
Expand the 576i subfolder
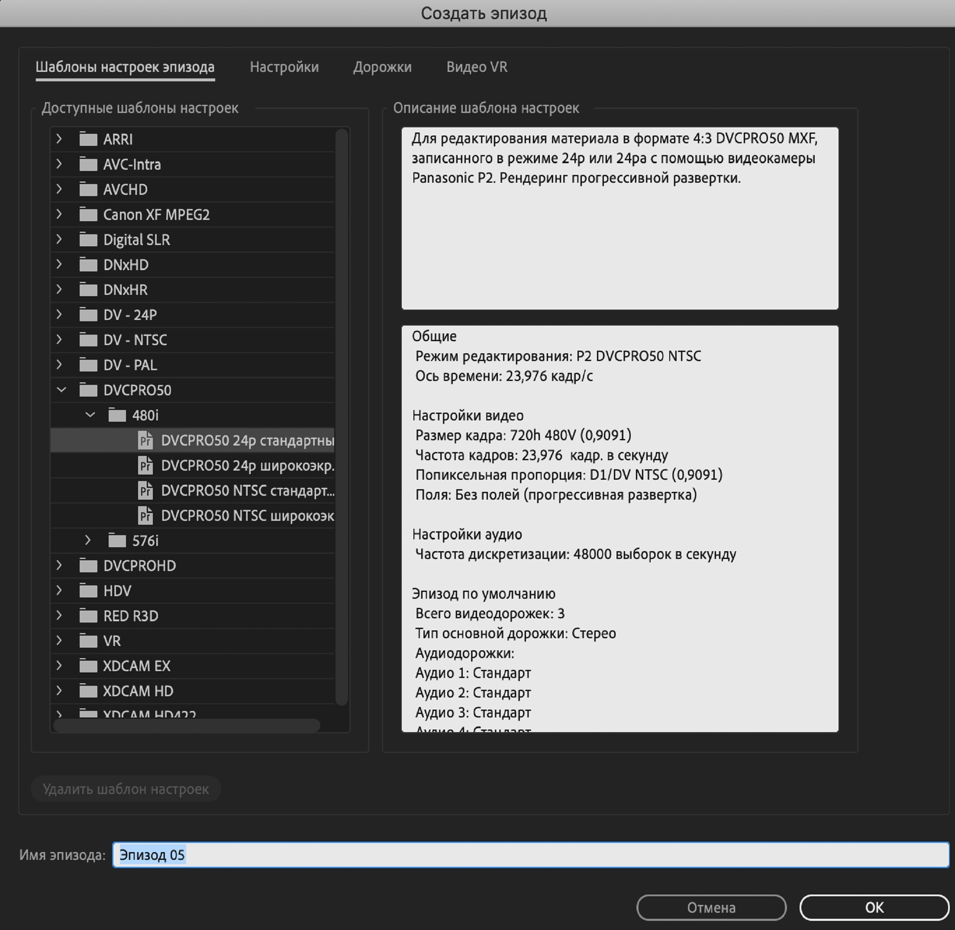[88, 540]
